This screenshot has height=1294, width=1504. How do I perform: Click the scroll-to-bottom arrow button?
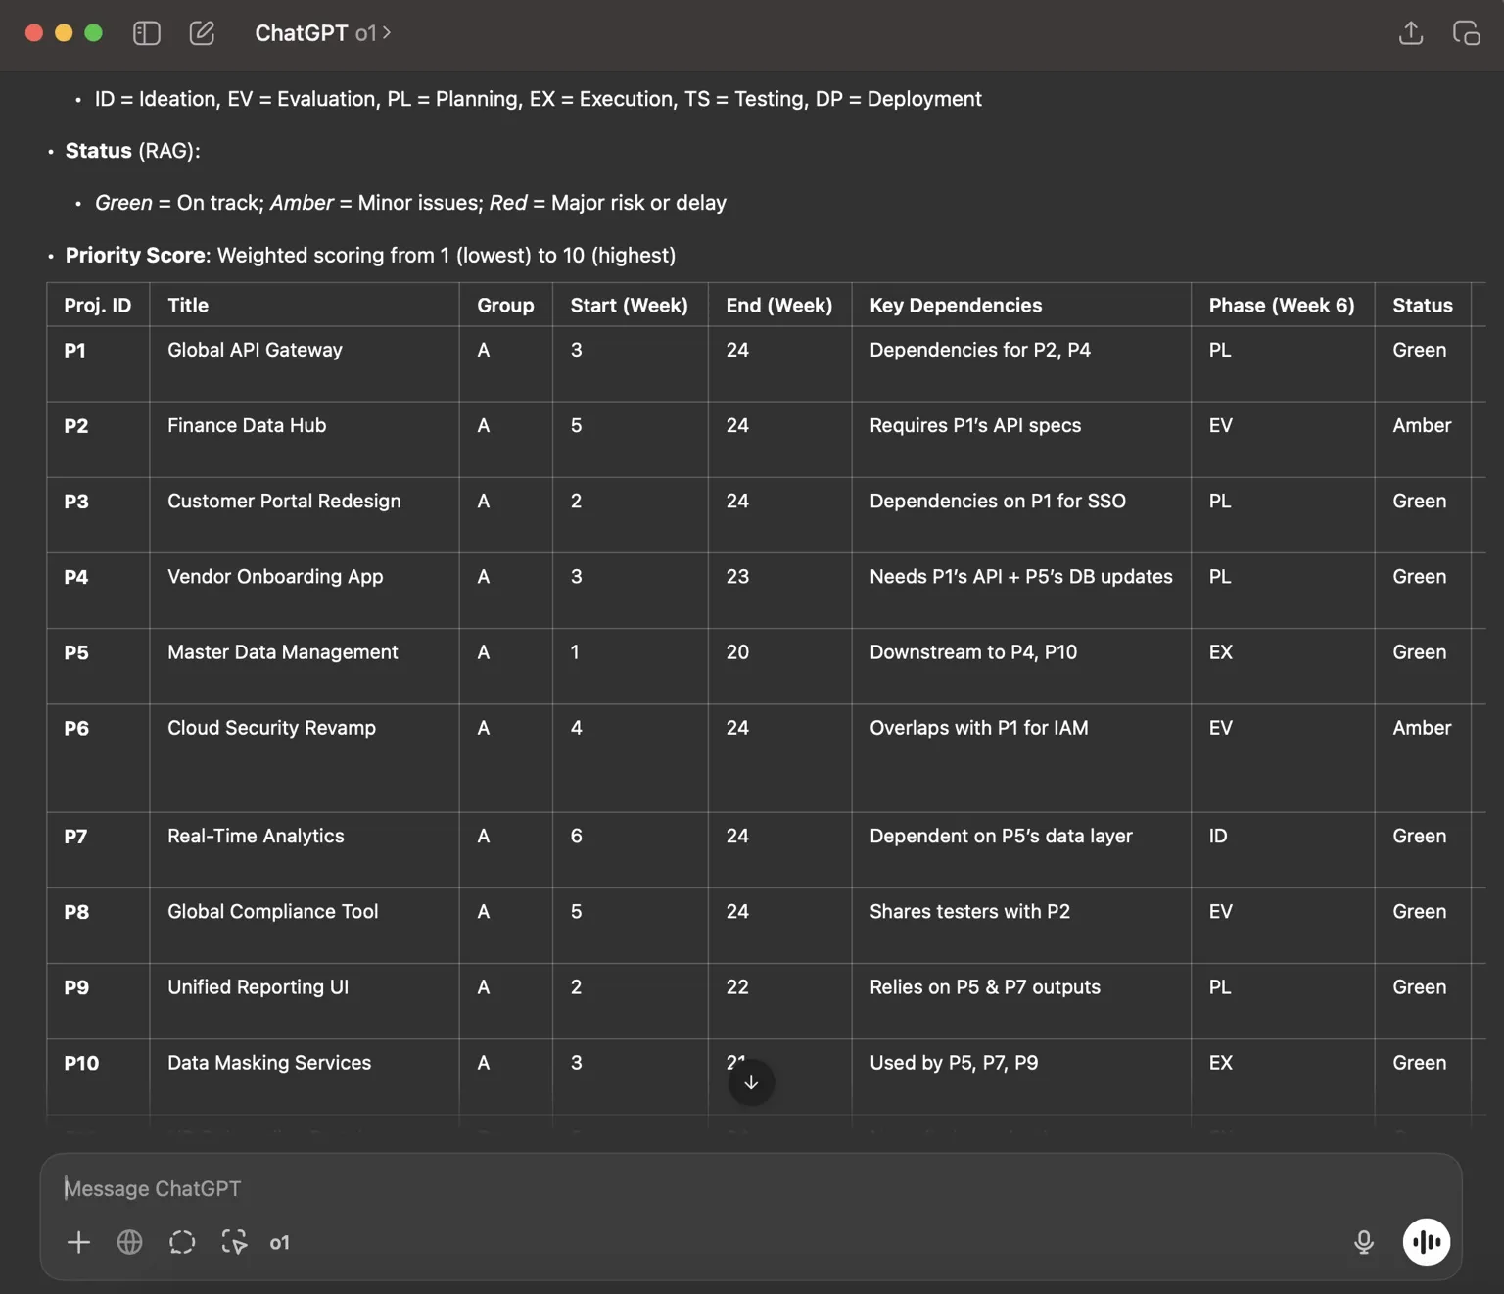pyautogui.click(x=751, y=1081)
